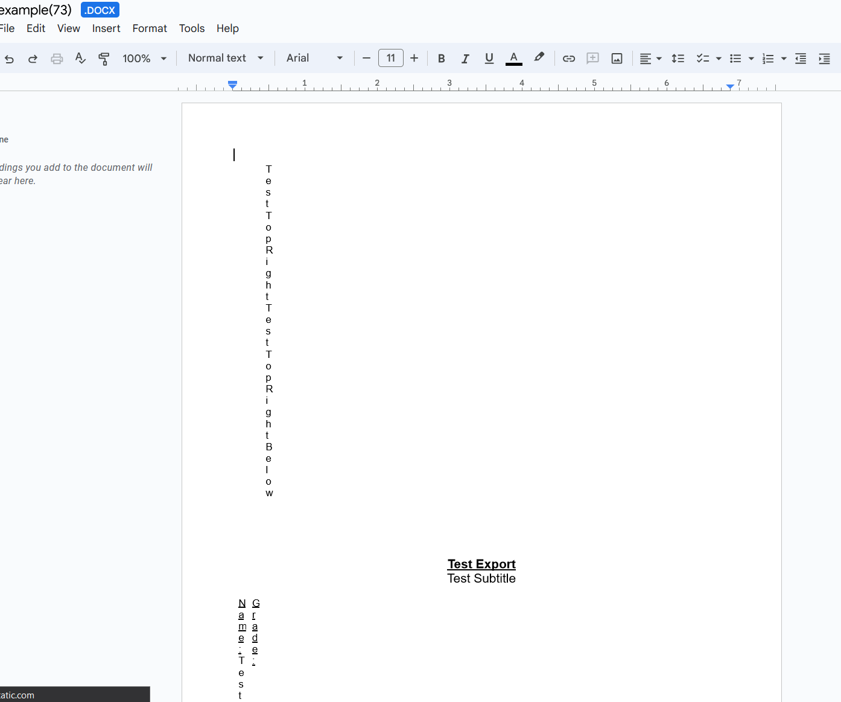Open the Help menu

pos(227,28)
